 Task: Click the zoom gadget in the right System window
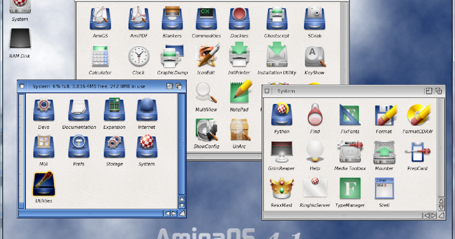click(x=429, y=91)
